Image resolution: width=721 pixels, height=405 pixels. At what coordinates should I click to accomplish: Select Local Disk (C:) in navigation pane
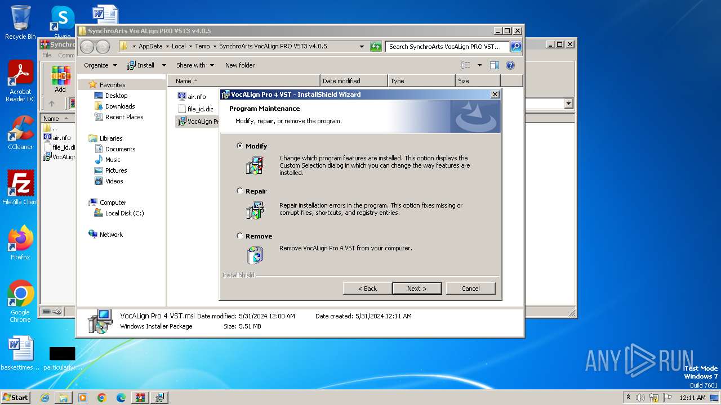(x=124, y=213)
